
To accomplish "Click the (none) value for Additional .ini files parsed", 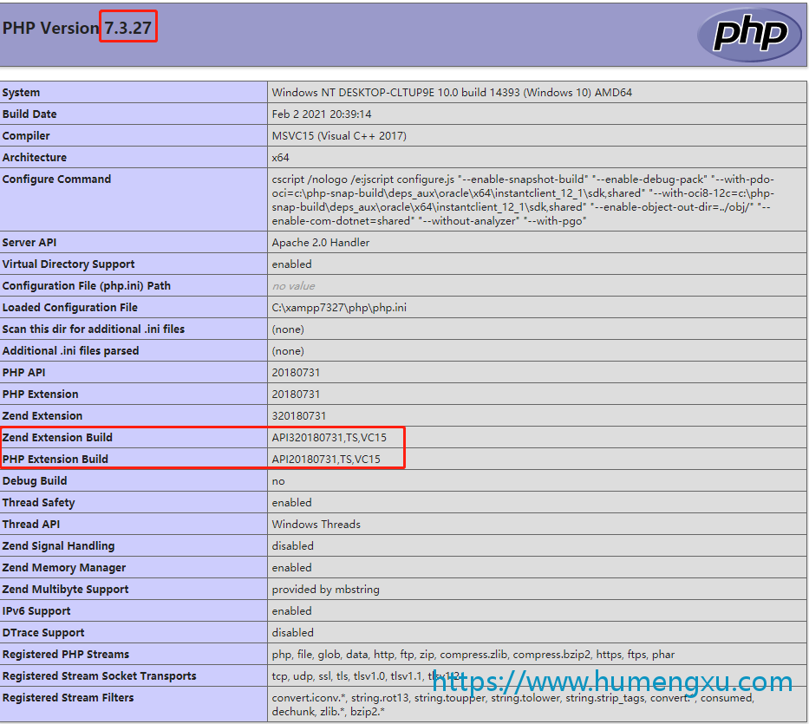I will [x=288, y=350].
